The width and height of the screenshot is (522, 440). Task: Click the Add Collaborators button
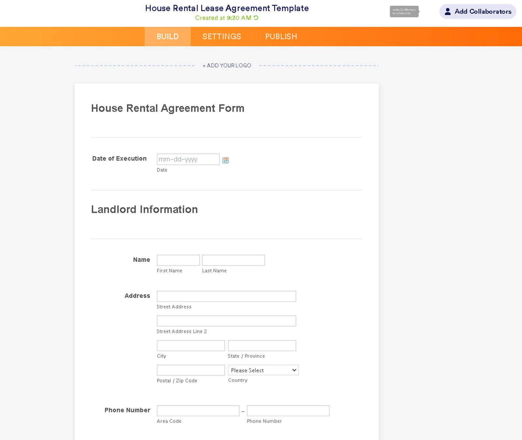(x=478, y=11)
